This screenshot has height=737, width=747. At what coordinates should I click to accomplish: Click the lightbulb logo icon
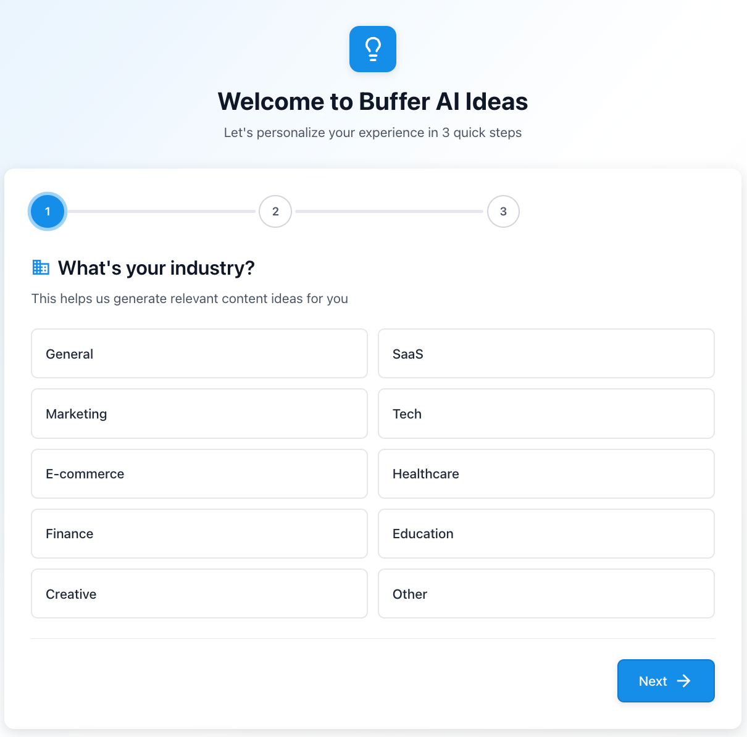click(x=373, y=49)
